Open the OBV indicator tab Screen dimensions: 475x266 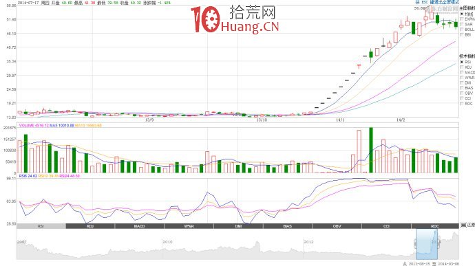(337, 226)
